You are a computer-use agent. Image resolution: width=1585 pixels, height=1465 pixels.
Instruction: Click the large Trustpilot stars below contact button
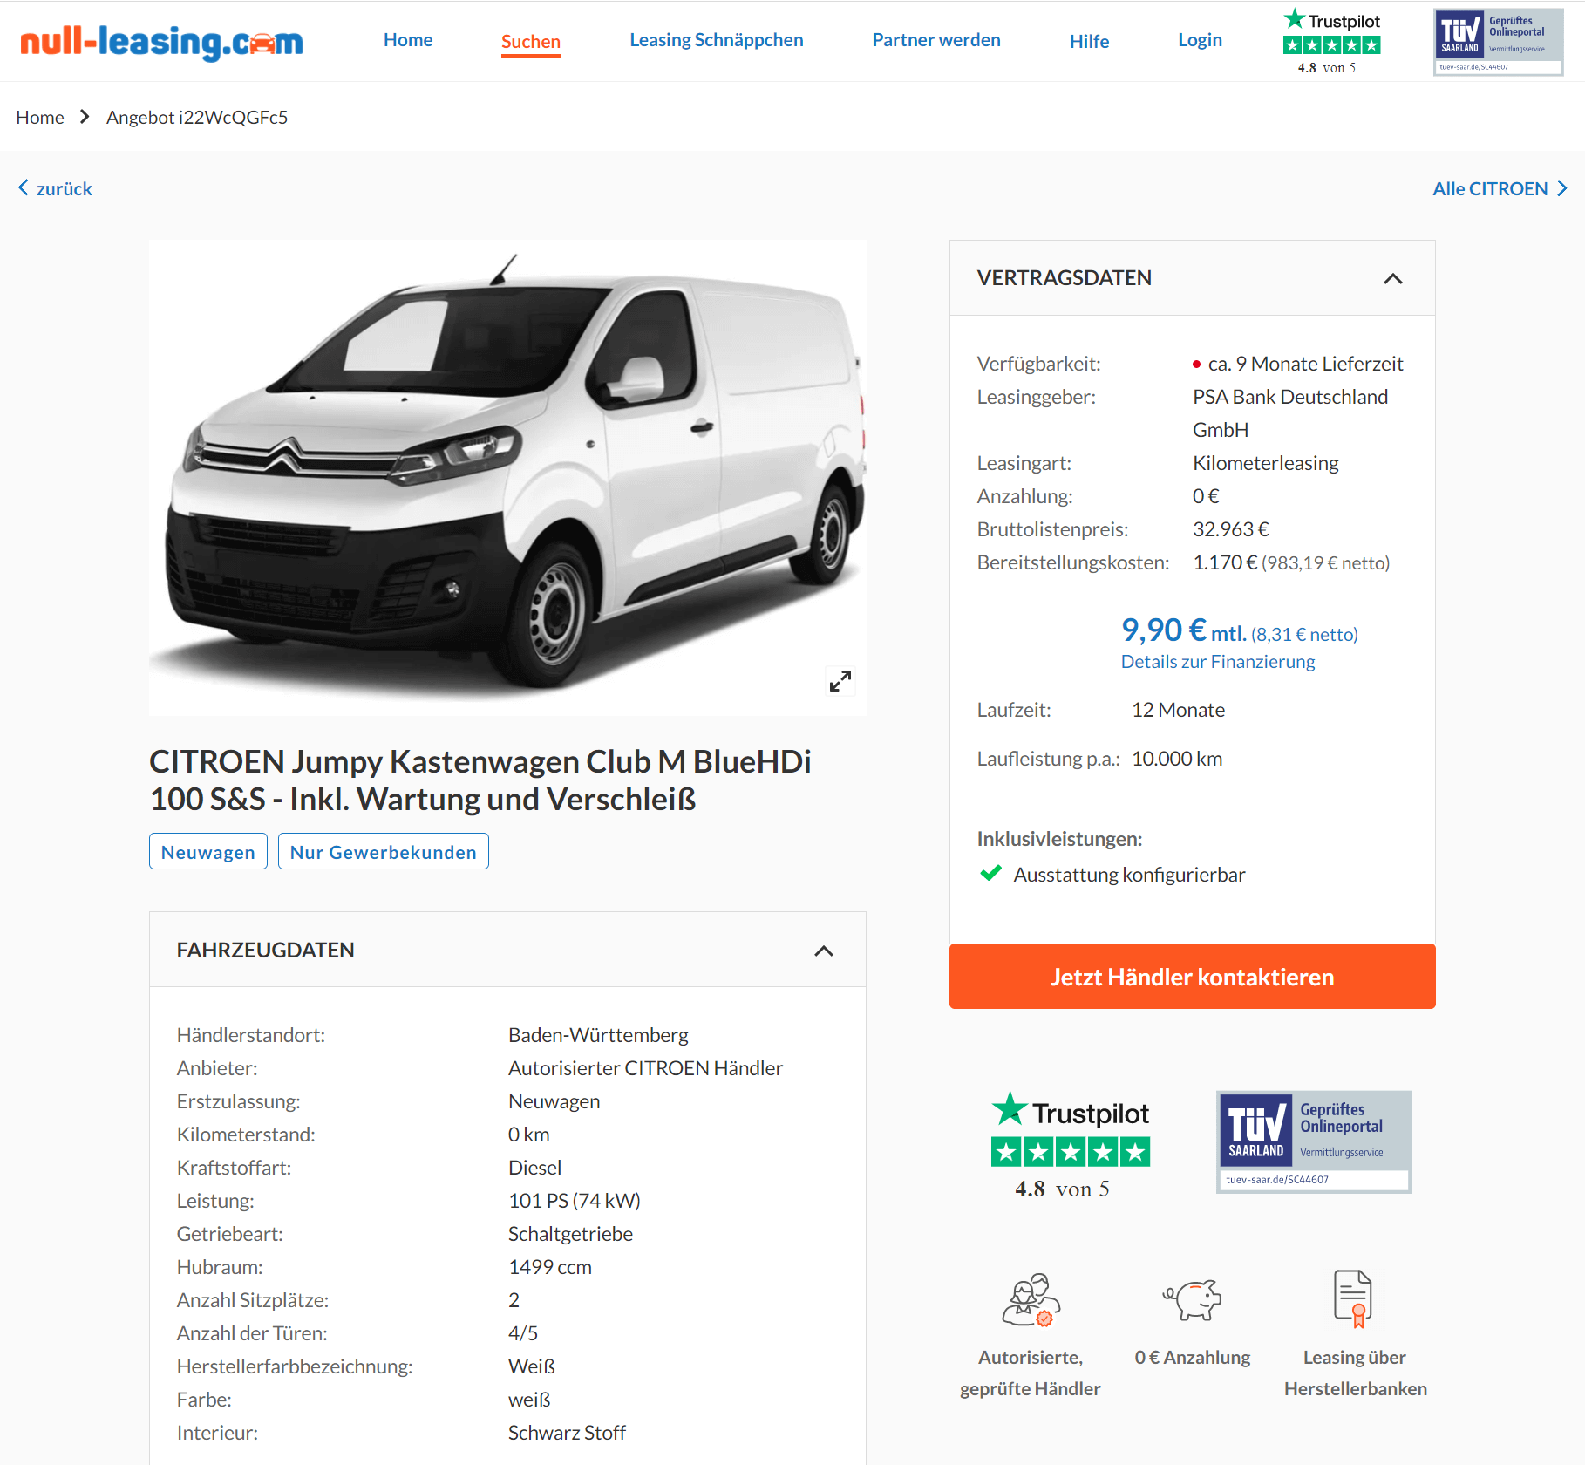(x=1071, y=1152)
